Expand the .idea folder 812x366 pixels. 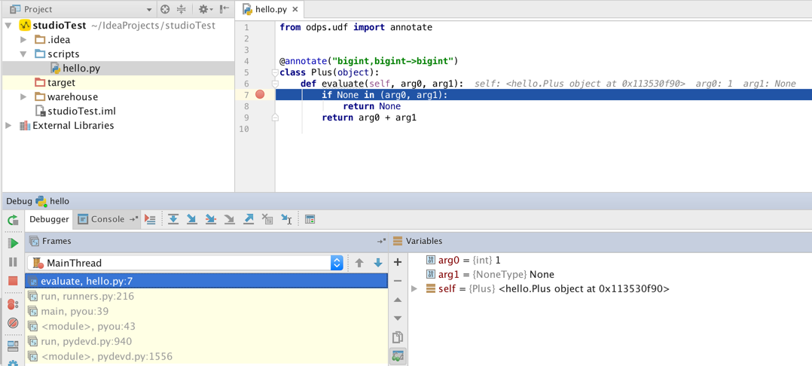23,40
